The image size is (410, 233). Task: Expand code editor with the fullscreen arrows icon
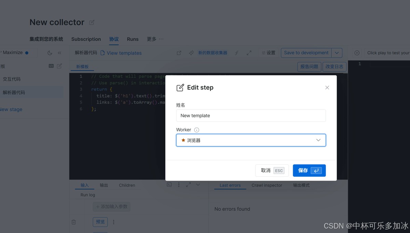tap(249, 53)
